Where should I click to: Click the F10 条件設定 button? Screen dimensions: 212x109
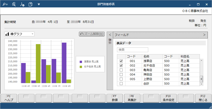[168, 98]
